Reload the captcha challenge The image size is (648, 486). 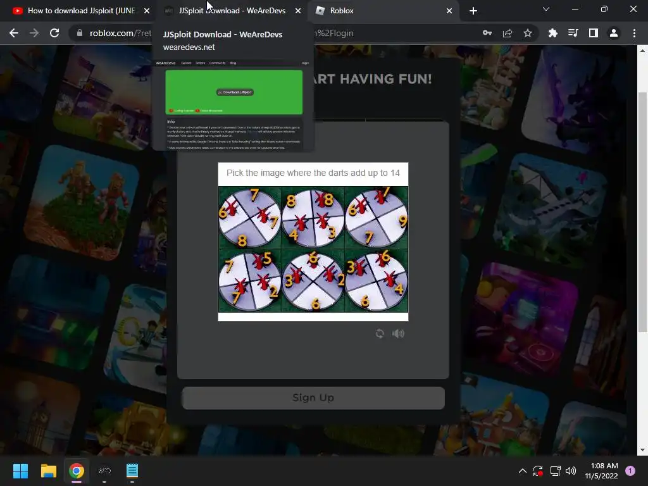point(380,333)
